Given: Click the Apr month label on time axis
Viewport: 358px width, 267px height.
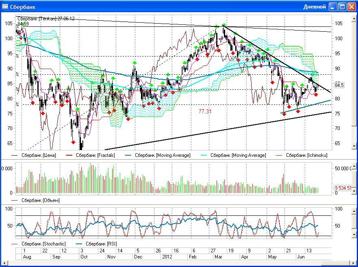Looking at the screenshot, I should [245, 257].
